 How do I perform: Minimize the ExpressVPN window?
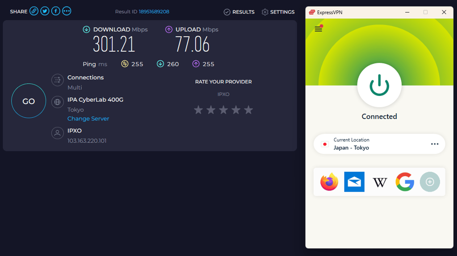[x=407, y=12]
